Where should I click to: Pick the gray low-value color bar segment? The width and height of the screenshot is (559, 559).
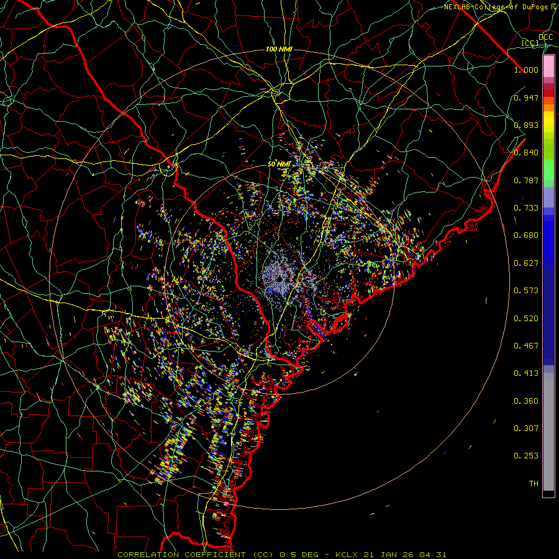point(548,432)
